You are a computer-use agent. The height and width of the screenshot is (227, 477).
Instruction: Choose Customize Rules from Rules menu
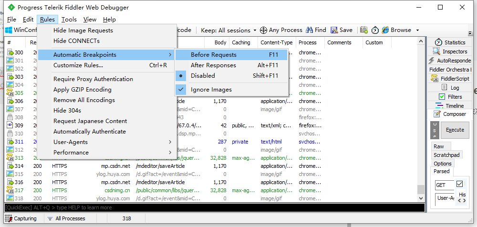[x=107, y=65]
